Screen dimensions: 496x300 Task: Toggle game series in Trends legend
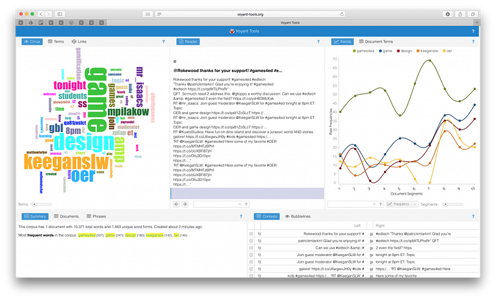[385, 51]
